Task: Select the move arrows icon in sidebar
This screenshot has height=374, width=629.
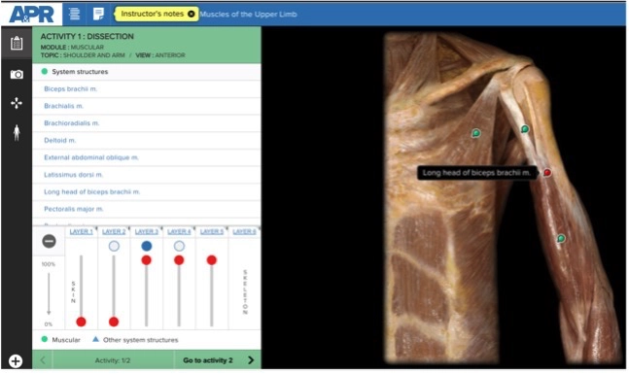Action: (x=17, y=103)
